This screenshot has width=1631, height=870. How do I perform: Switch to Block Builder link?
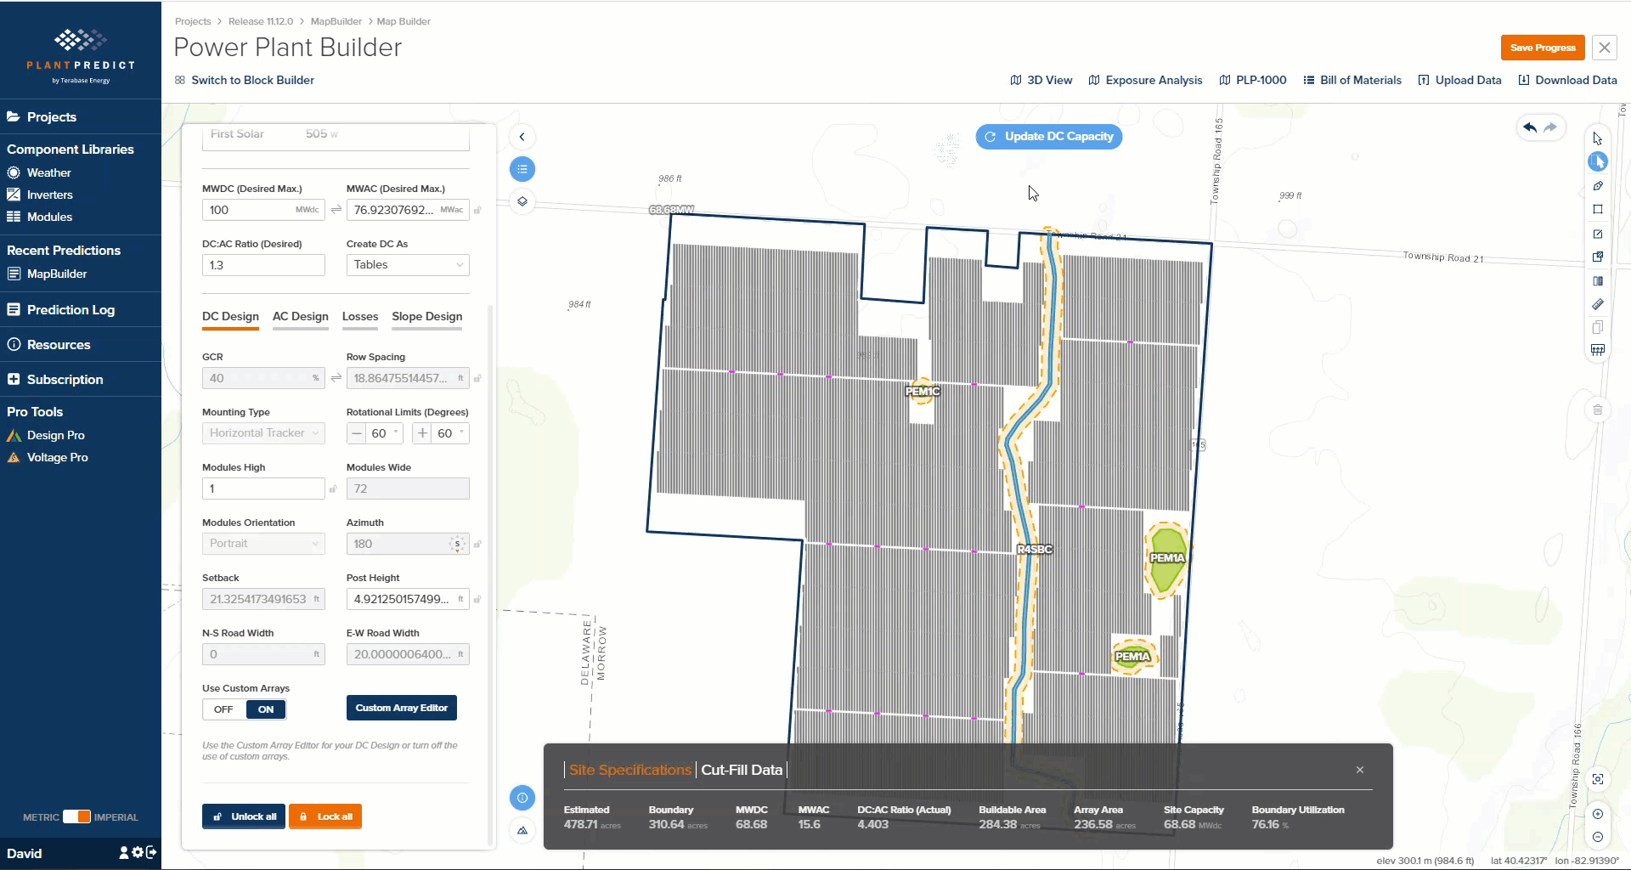coord(245,80)
